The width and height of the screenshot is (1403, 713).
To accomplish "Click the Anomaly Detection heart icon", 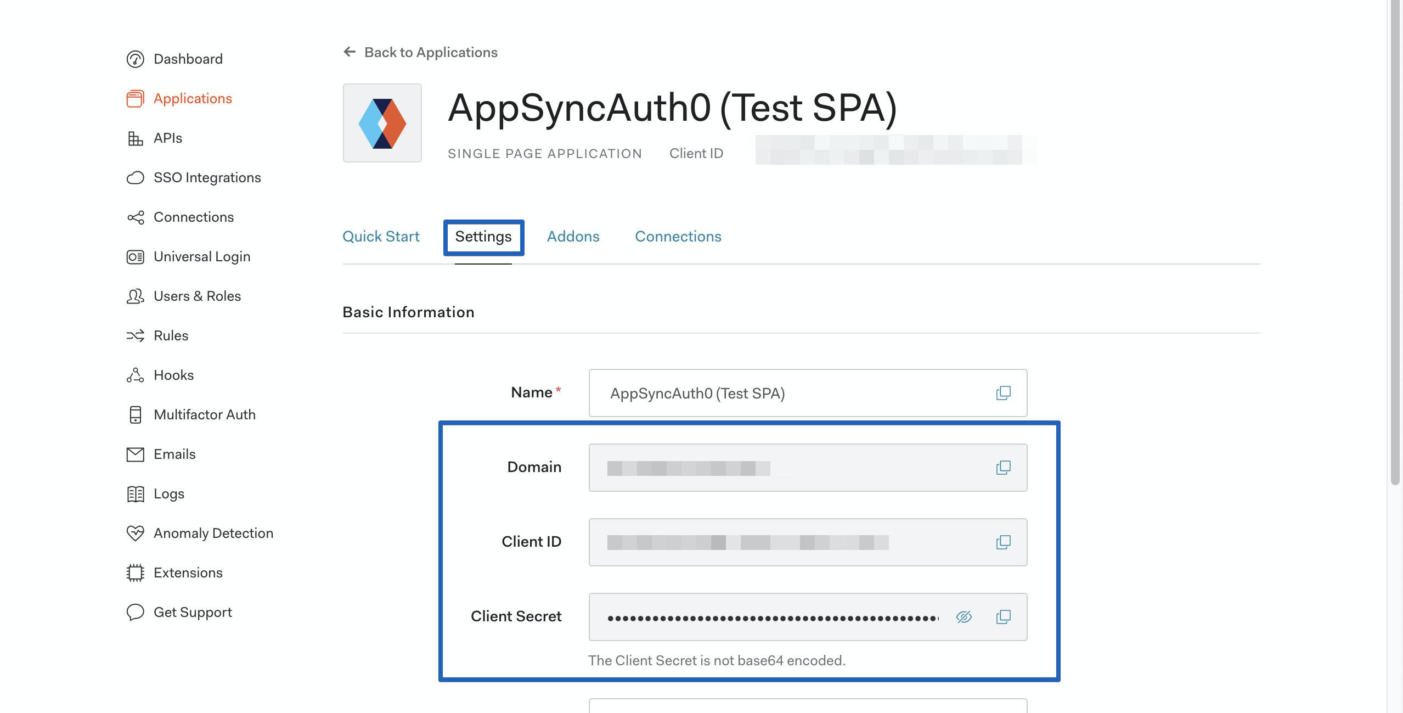I will (x=136, y=533).
